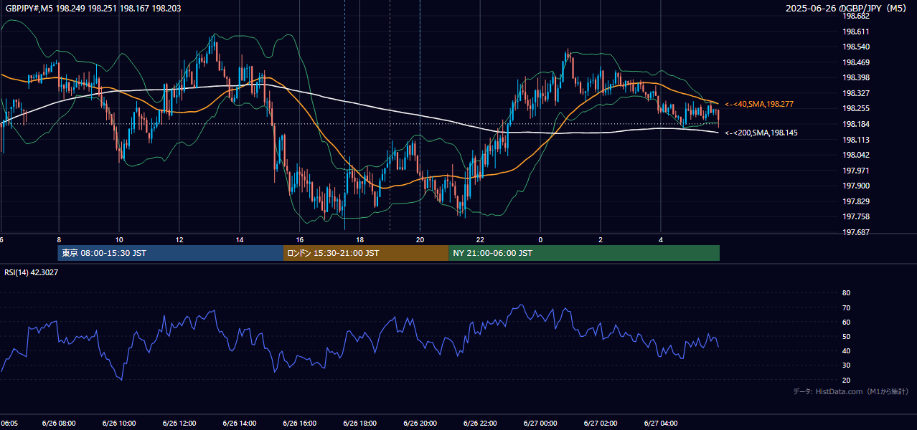
Task: Click the 東京 08:00-15:30 JST session bar
Action: (x=171, y=253)
